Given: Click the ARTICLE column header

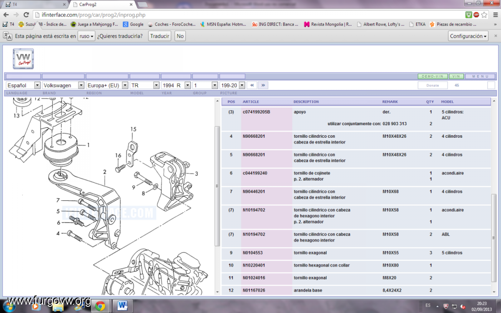Looking at the screenshot, I should [251, 102].
